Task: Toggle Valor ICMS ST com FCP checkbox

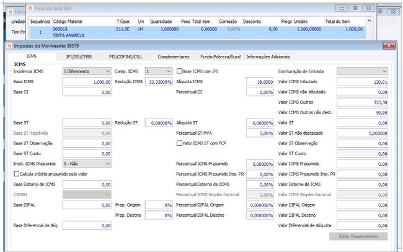Action: click(179, 143)
